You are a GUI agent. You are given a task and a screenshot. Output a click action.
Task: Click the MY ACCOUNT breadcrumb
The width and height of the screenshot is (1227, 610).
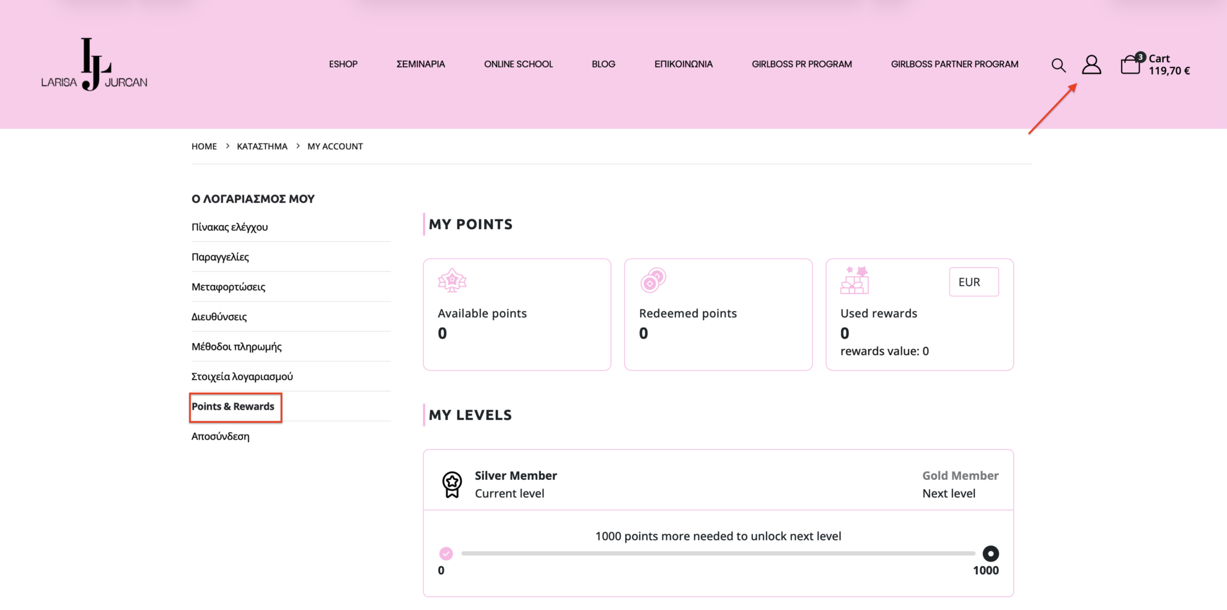point(335,146)
